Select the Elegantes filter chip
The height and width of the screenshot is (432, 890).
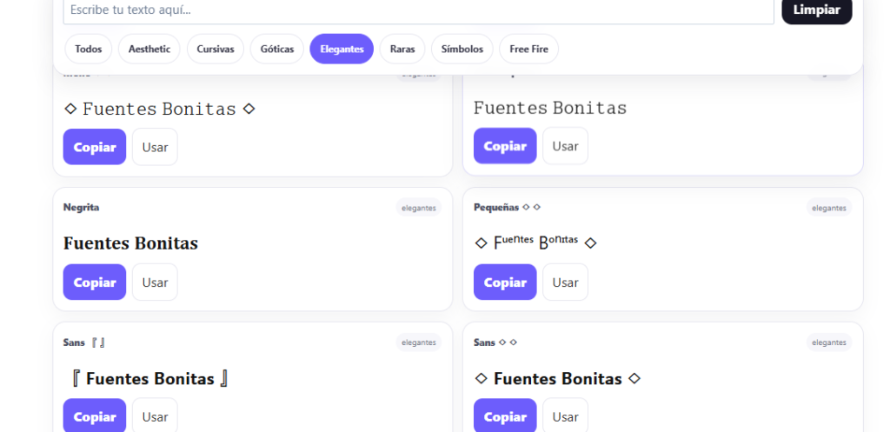pyautogui.click(x=342, y=49)
